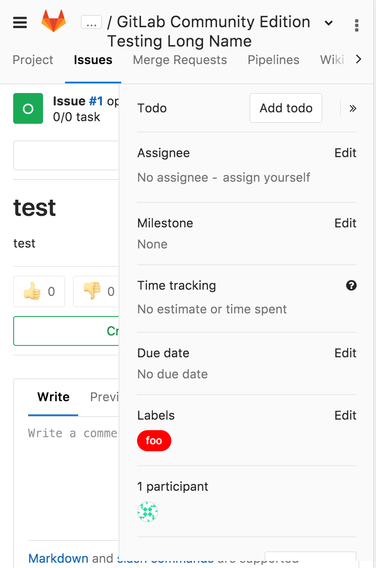
Task: Switch to the Merge Requests tab
Action: pyautogui.click(x=180, y=60)
